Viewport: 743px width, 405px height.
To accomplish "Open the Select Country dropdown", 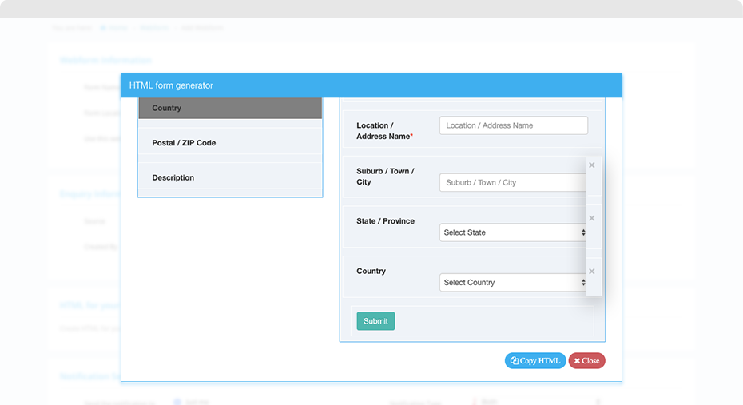I will coord(514,282).
